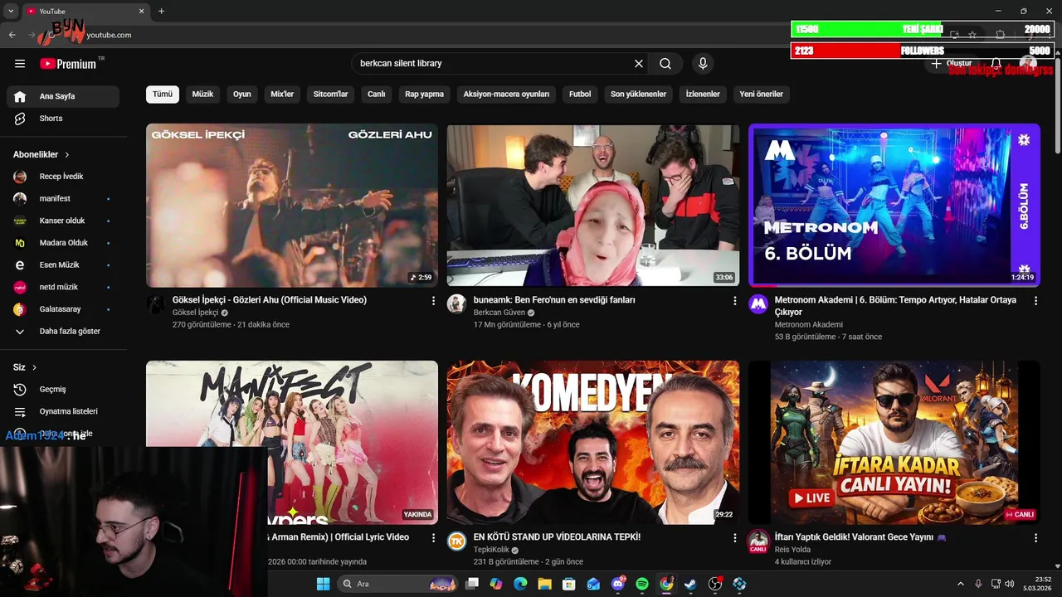Select the Mix'ler filter chip
Image resolution: width=1062 pixels, height=597 pixels.
(x=282, y=95)
